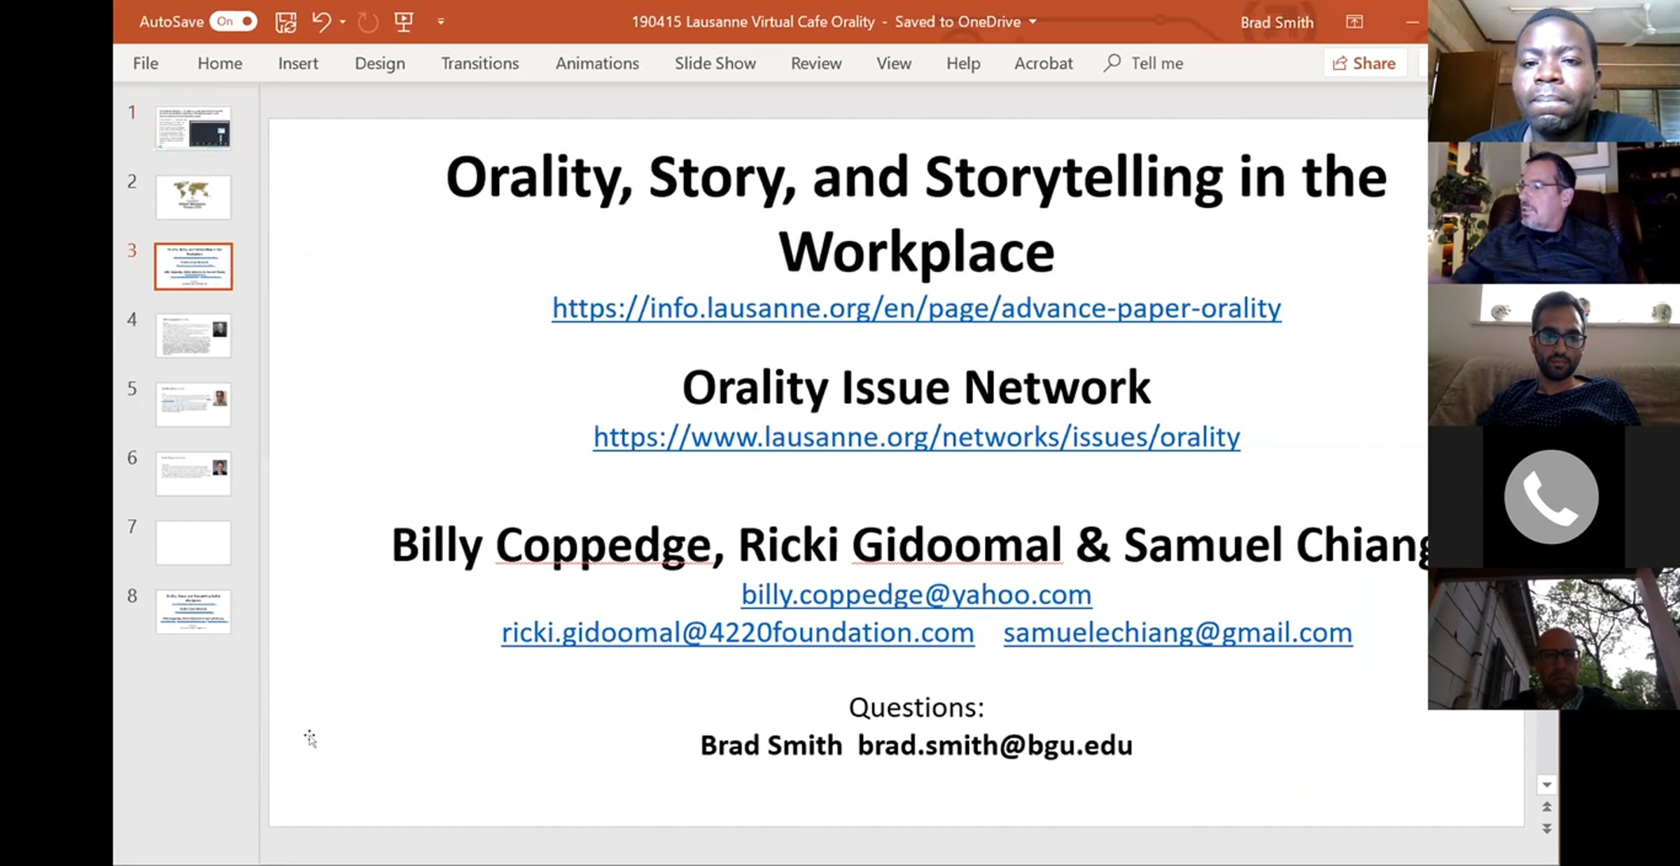Open the Slide Show tab

(x=715, y=63)
